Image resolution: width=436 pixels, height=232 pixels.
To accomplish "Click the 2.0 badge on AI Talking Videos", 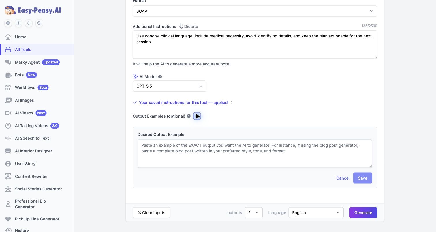I will tap(55, 126).
